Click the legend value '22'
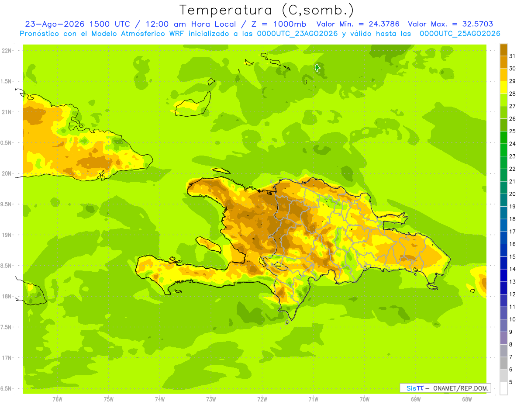 pos(512,169)
